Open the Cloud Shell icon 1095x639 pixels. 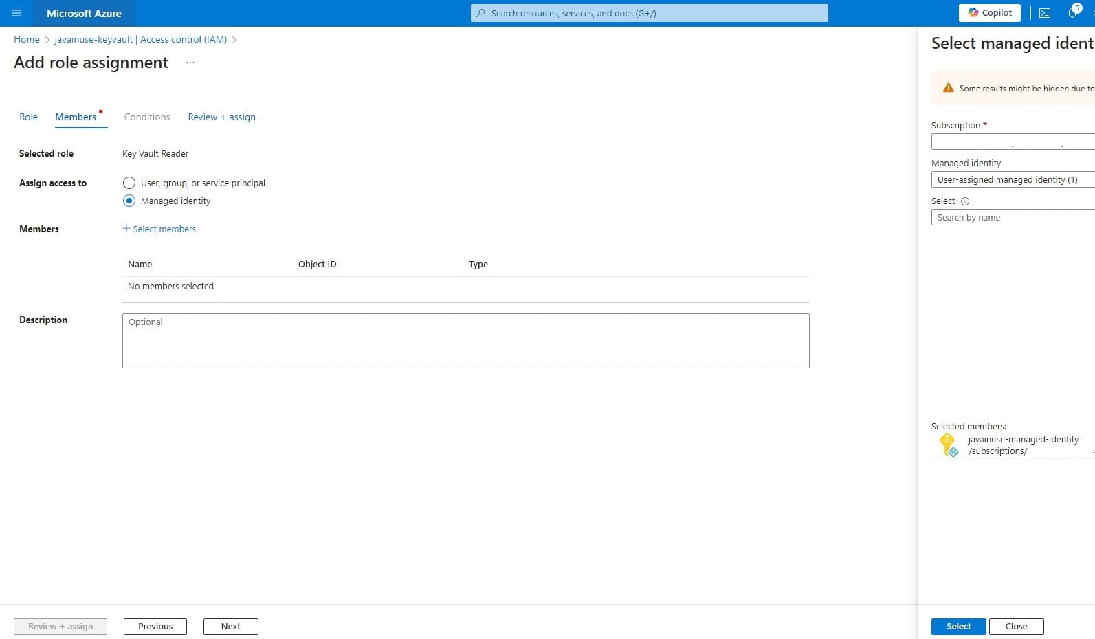click(1045, 13)
